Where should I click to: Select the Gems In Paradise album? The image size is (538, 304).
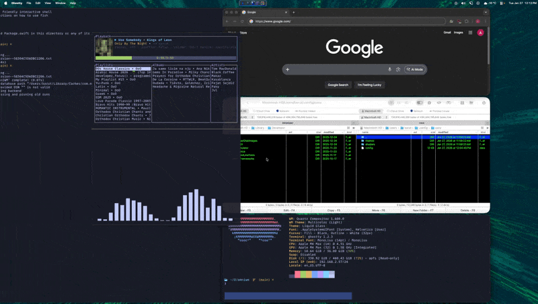tap(181, 73)
